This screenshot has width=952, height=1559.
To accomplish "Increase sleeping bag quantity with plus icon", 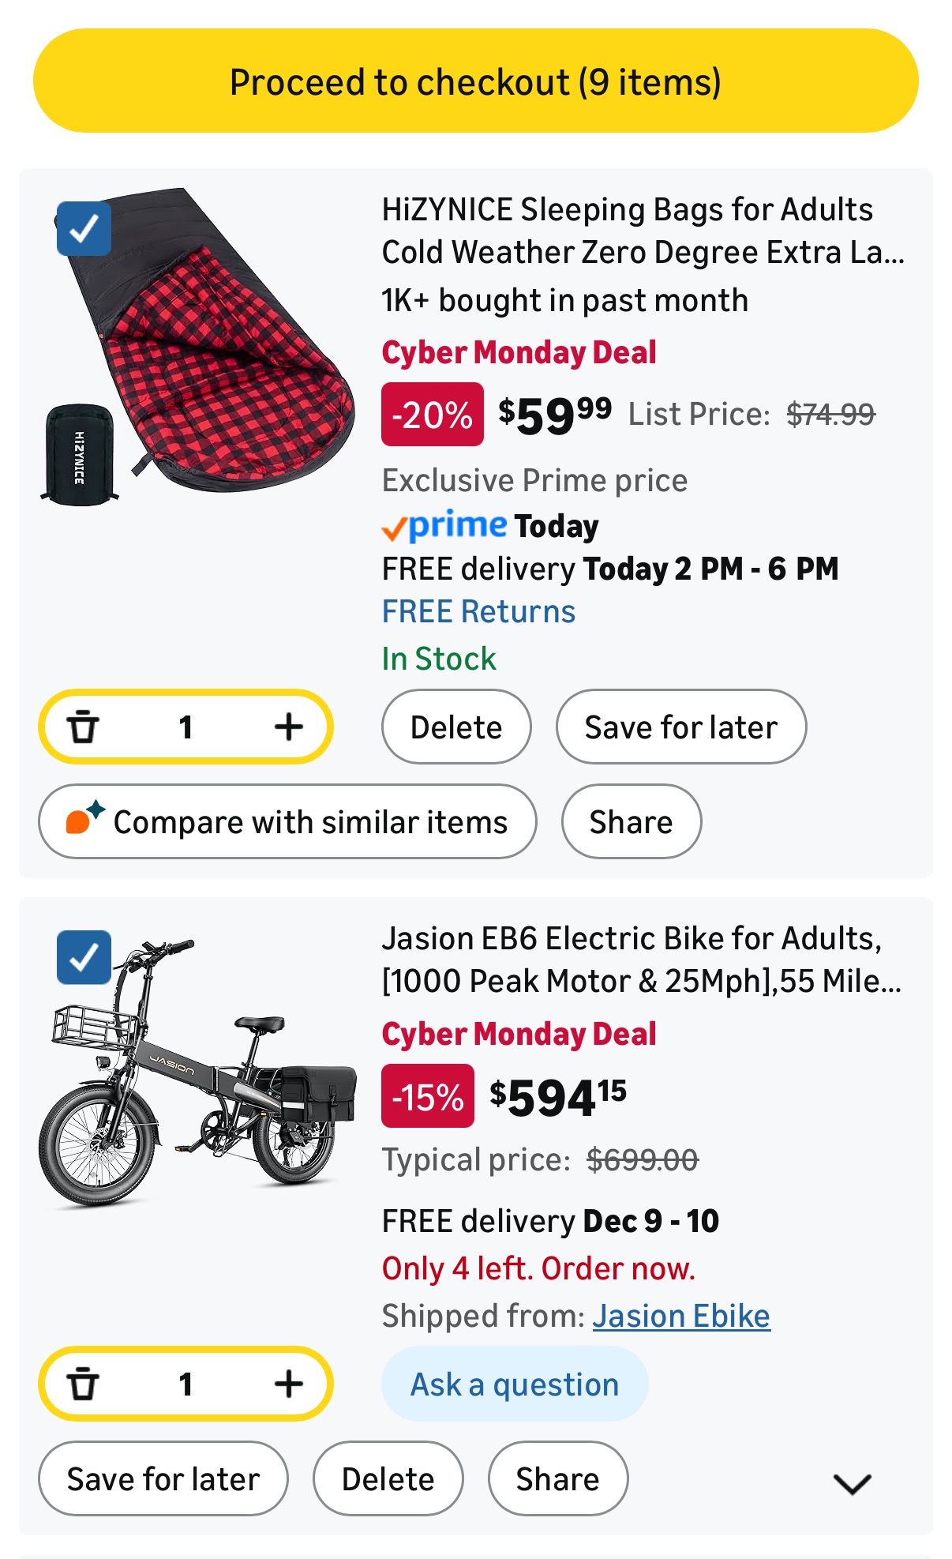I will tap(289, 727).
